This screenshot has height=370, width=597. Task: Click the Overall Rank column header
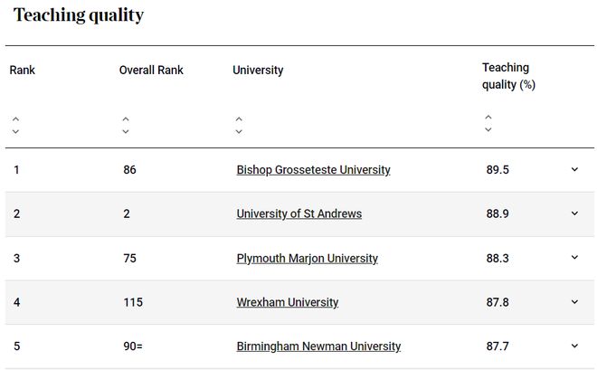click(x=151, y=70)
